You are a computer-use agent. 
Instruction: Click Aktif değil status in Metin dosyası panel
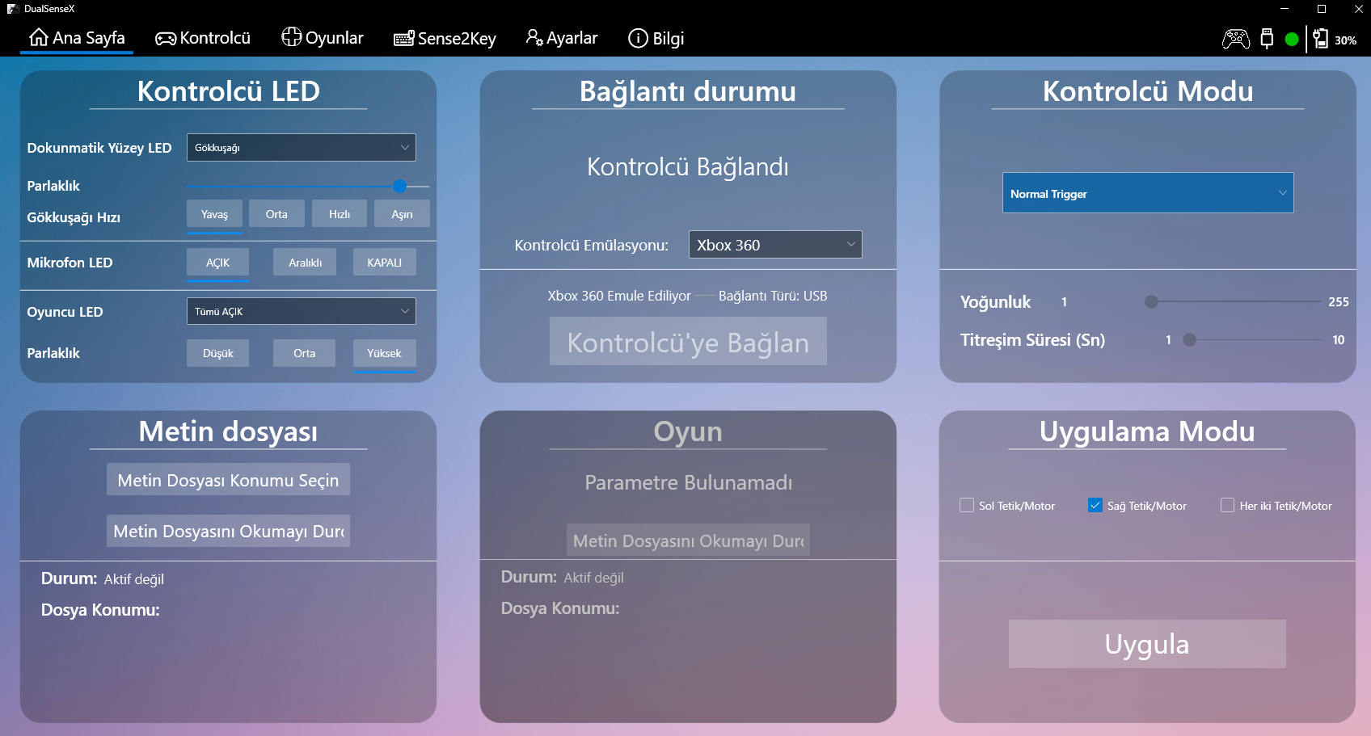(134, 579)
